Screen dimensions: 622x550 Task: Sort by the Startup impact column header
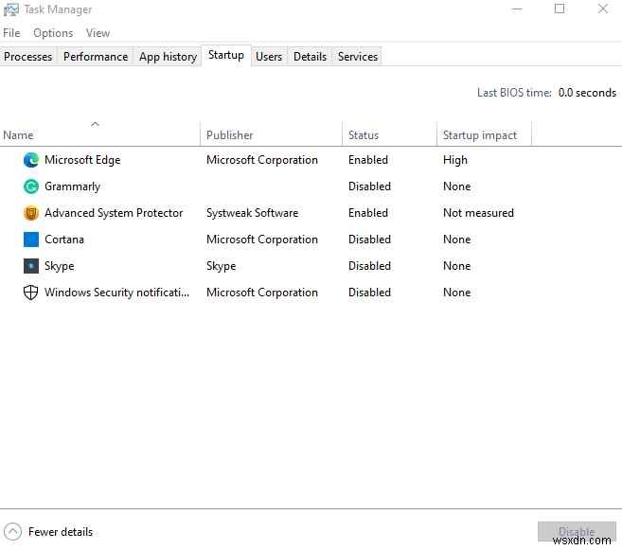pos(484,134)
